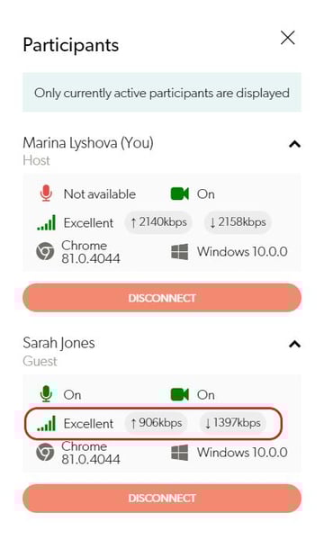
Task: Close the Participants panel
Action: [288, 38]
